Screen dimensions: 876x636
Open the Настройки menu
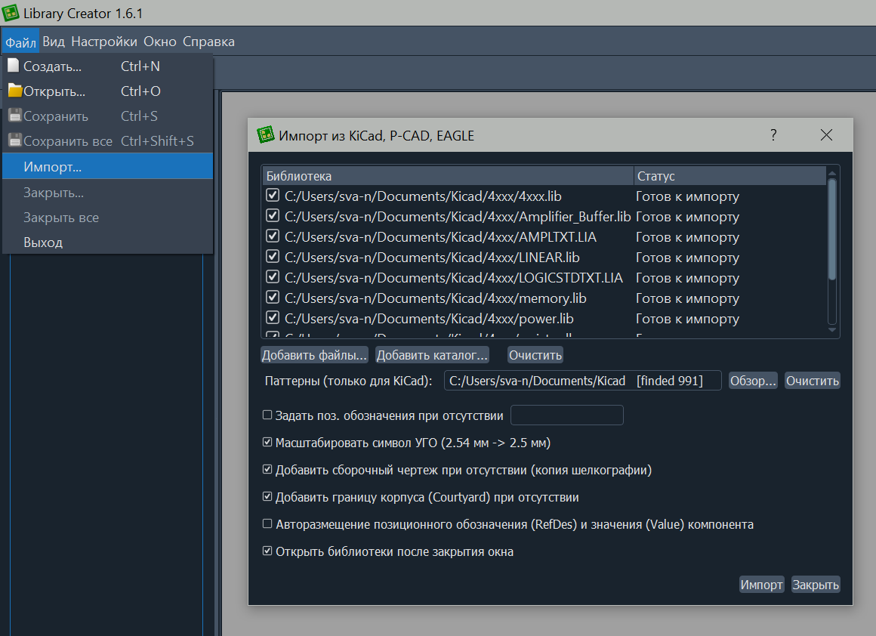104,42
